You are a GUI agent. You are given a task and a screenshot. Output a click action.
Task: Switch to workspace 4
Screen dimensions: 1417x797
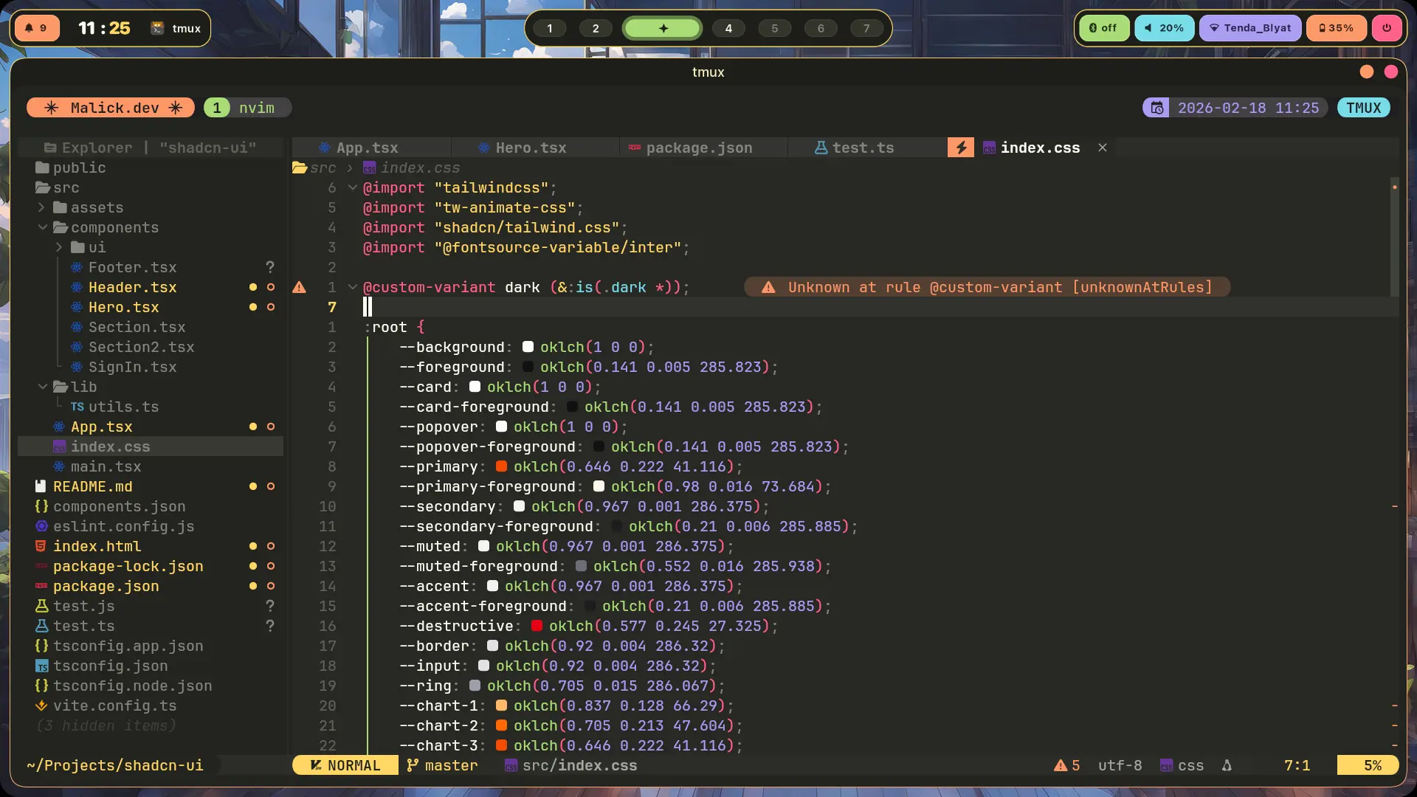coord(728,28)
